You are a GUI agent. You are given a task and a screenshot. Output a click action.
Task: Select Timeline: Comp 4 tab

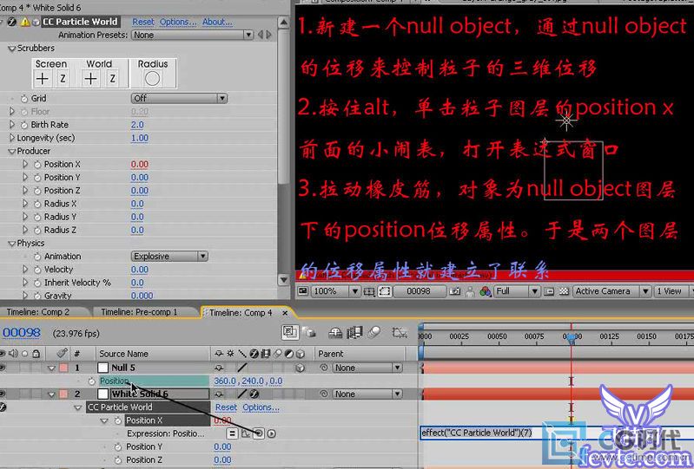click(241, 313)
